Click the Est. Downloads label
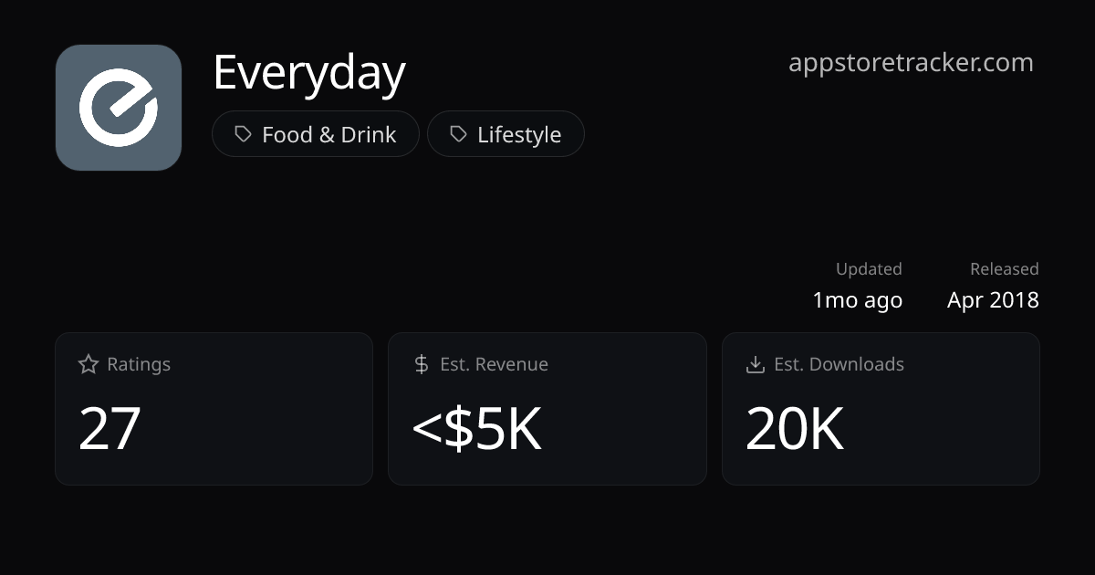 point(839,364)
